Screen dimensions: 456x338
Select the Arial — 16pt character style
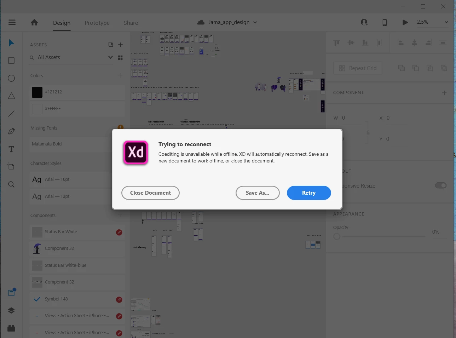coord(77,179)
